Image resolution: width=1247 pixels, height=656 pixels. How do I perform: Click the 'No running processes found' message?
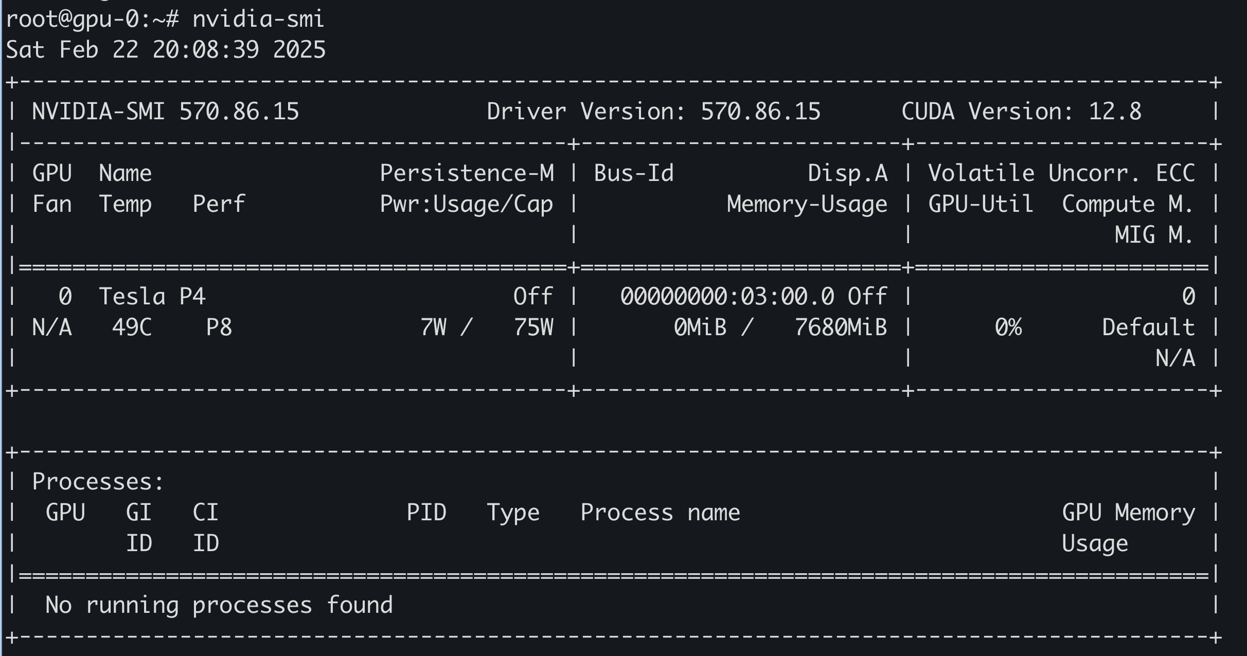(x=219, y=605)
